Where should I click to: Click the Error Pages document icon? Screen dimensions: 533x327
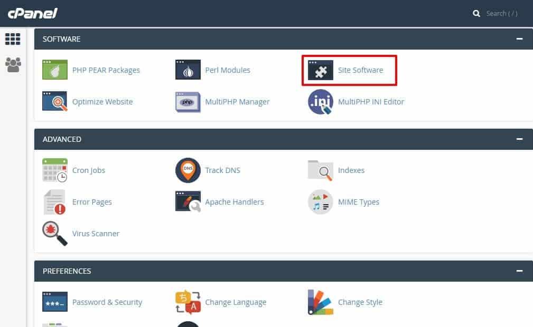tap(55, 202)
